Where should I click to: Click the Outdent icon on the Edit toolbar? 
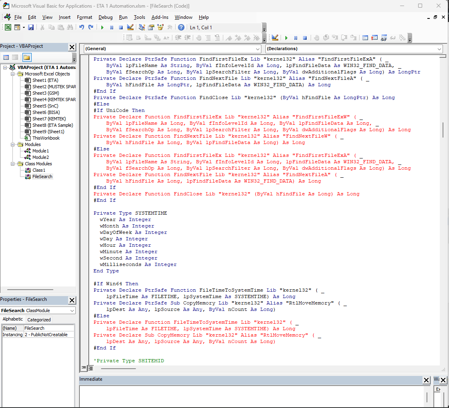[188, 38]
